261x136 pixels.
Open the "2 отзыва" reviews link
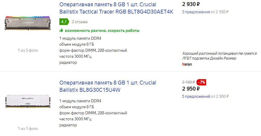tap(80, 22)
